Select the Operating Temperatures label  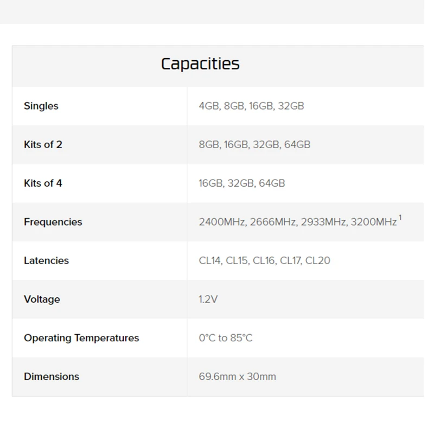coord(81,338)
